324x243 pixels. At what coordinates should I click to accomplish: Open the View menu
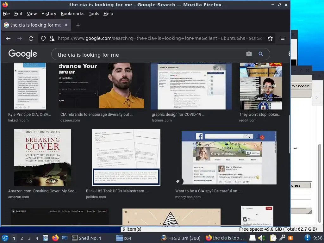pyautogui.click(x=32, y=14)
